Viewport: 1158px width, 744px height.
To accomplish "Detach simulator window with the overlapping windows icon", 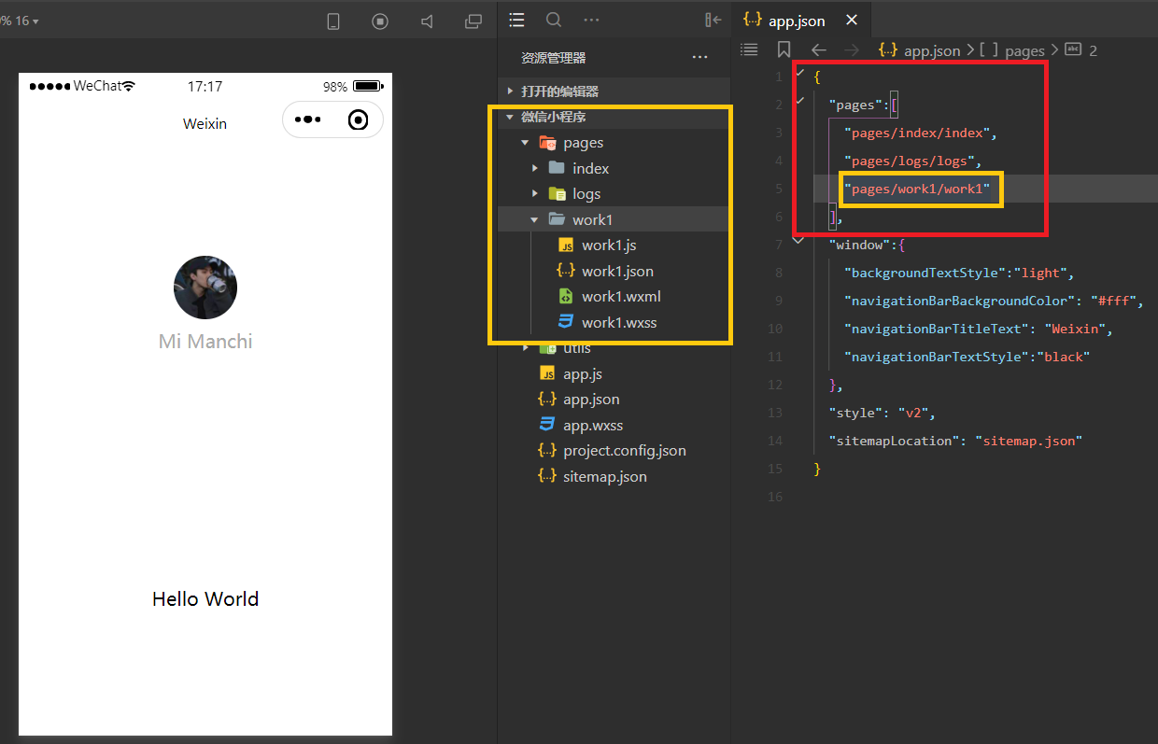I will [x=473, y=21].
